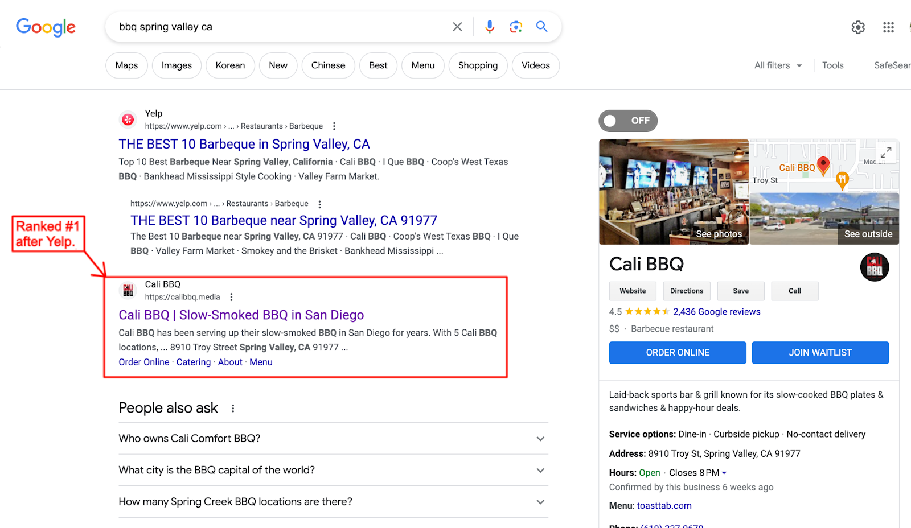Click the blue magnifying glass search icon
This screenshot has height=528, width=911.
[x=541, y=27]
